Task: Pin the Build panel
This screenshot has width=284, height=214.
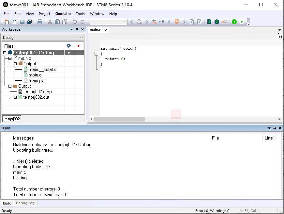Action: pos(275,128)
